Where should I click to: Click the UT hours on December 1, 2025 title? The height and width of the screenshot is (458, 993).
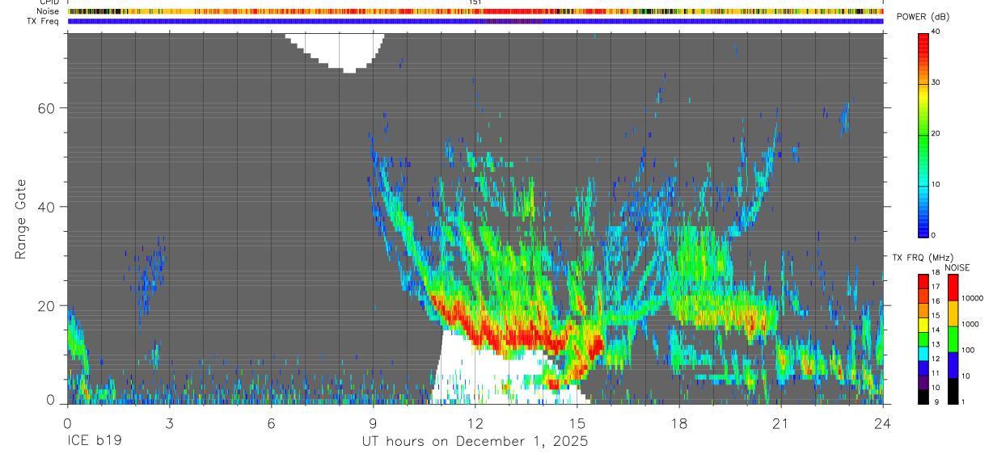[475, 442]
